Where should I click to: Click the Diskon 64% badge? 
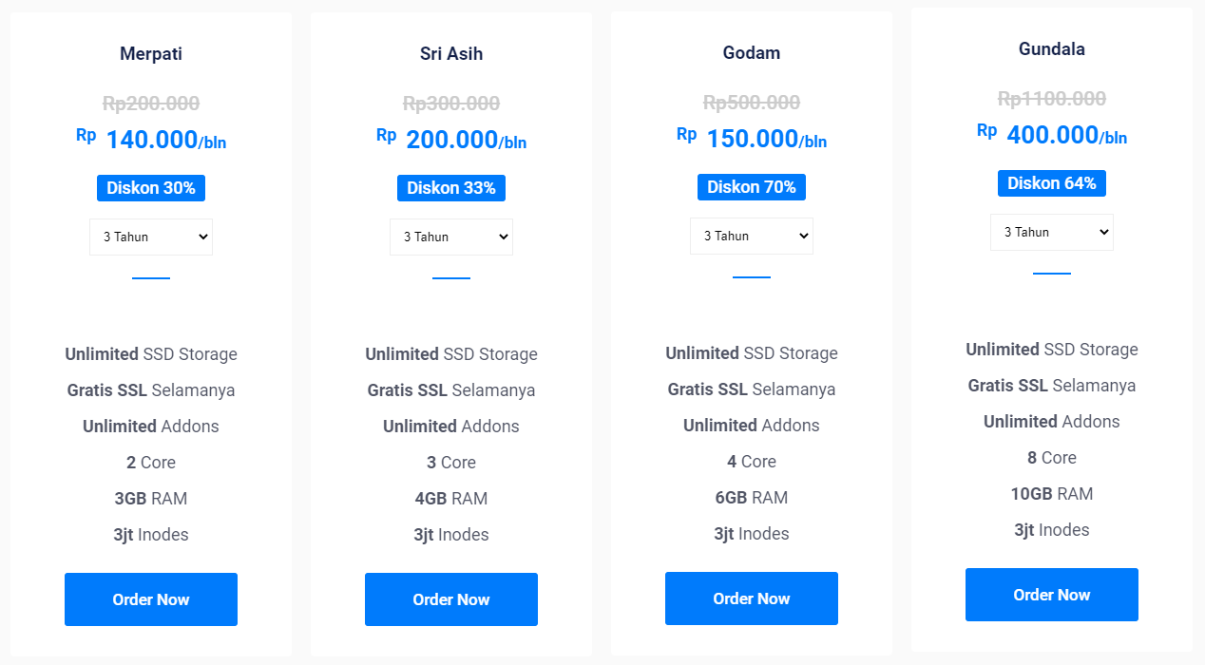[1052, 183]
